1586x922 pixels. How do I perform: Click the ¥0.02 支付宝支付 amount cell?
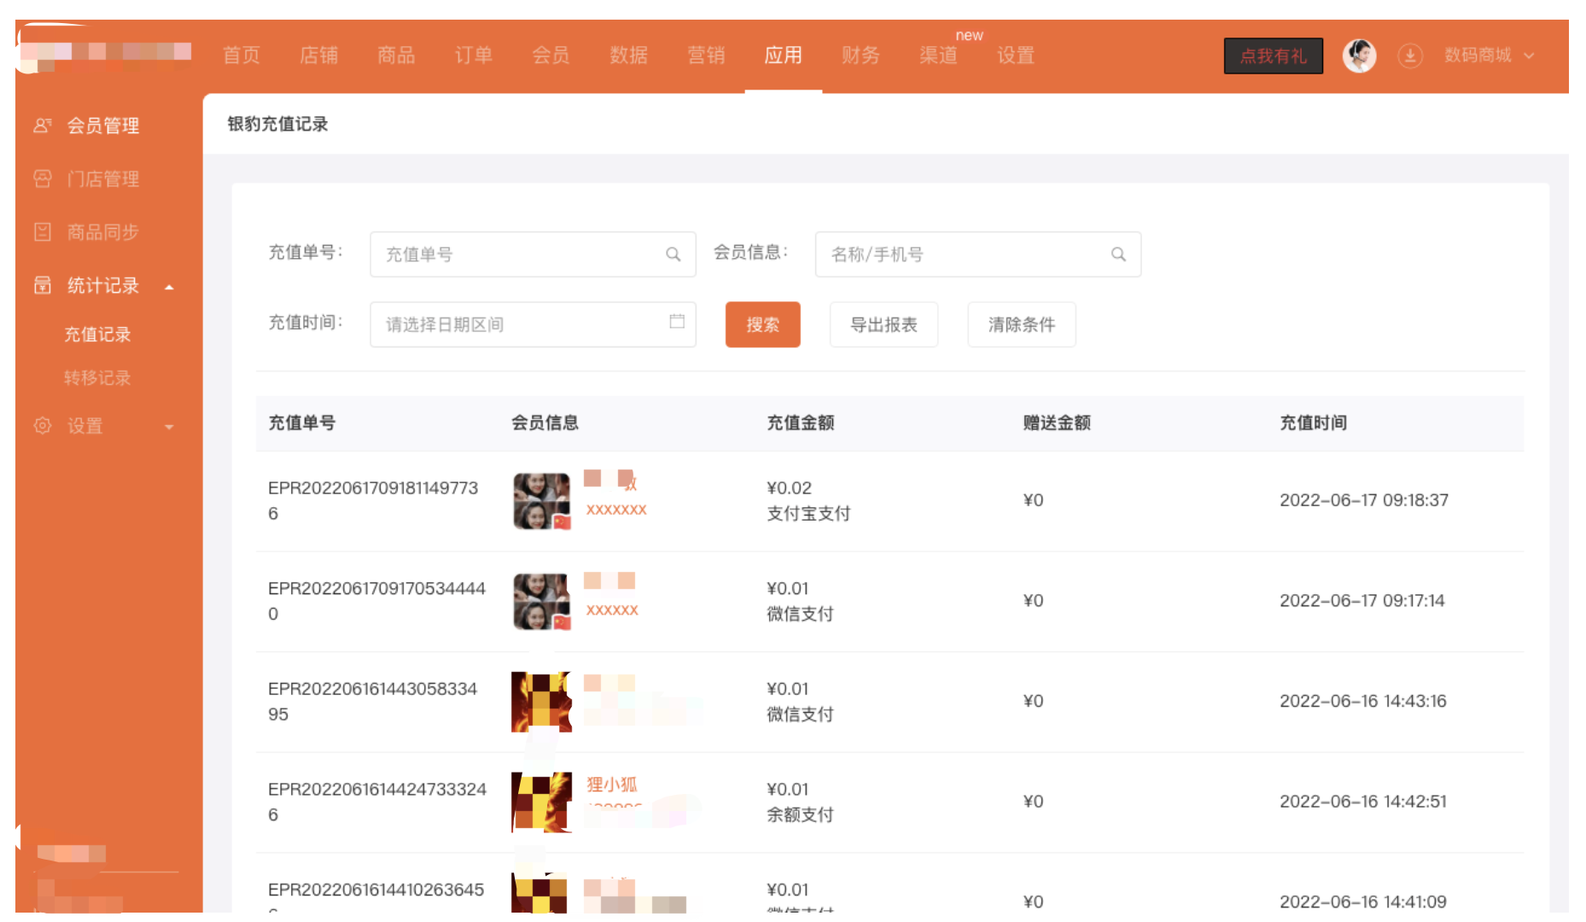tap(808, 500)
